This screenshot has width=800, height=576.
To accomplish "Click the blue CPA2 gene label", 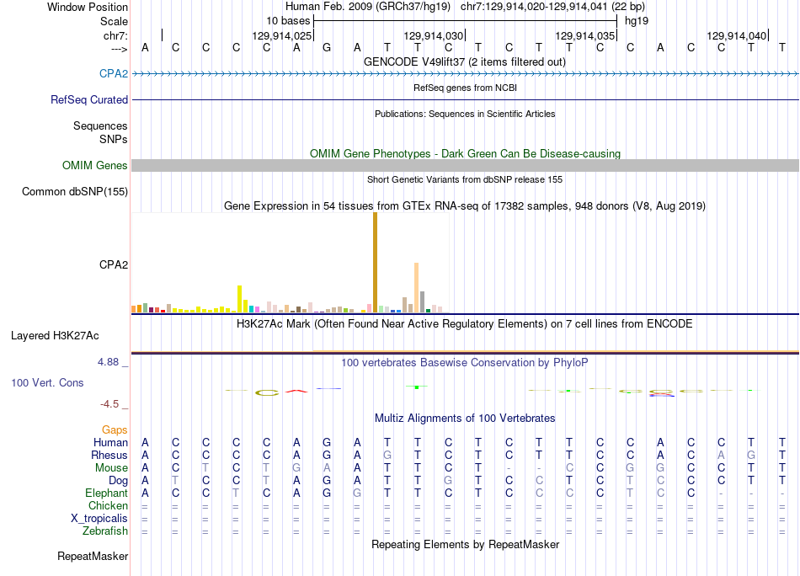I will tap(114, 73).
